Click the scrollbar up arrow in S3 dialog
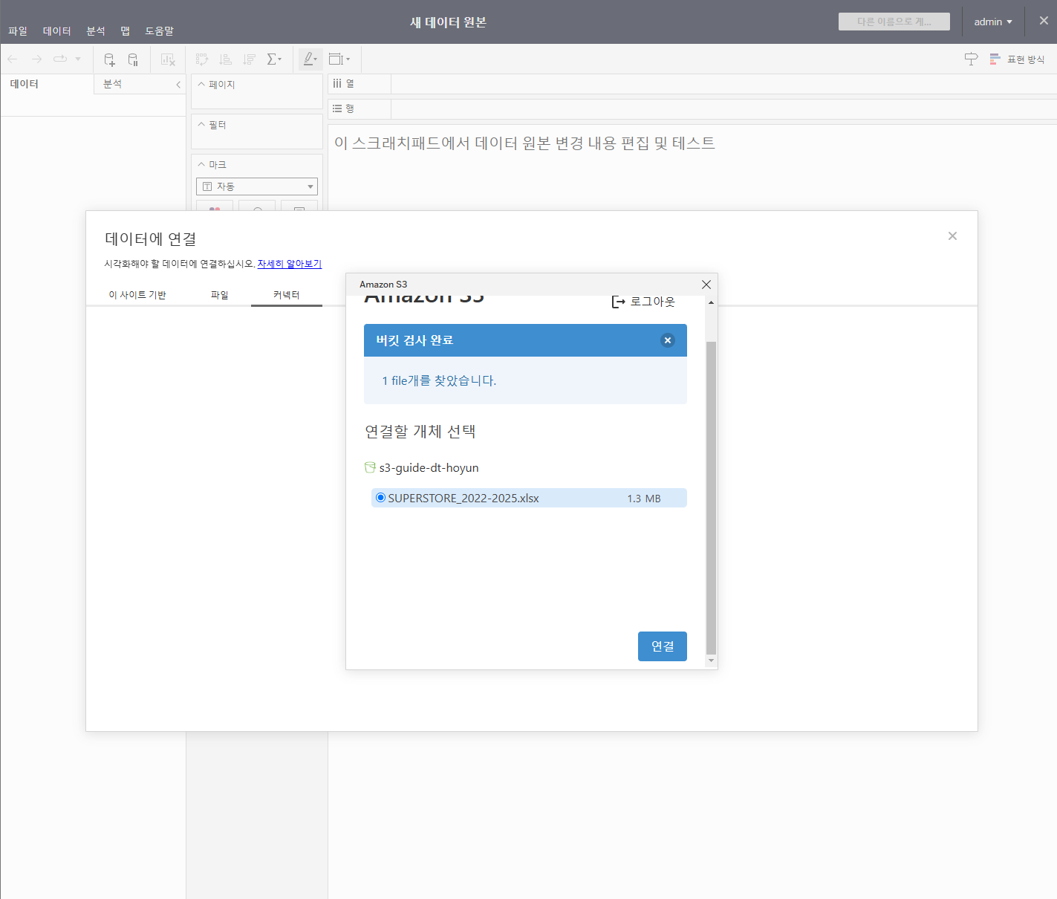Viewport: 1057px width, 899px height. point(711,302)
